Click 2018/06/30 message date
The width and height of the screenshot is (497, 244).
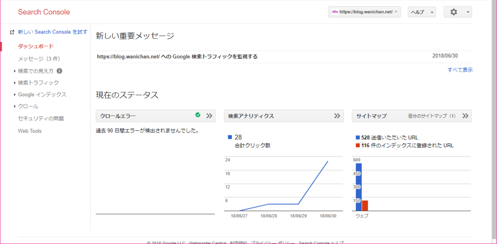tap(445, 56)
